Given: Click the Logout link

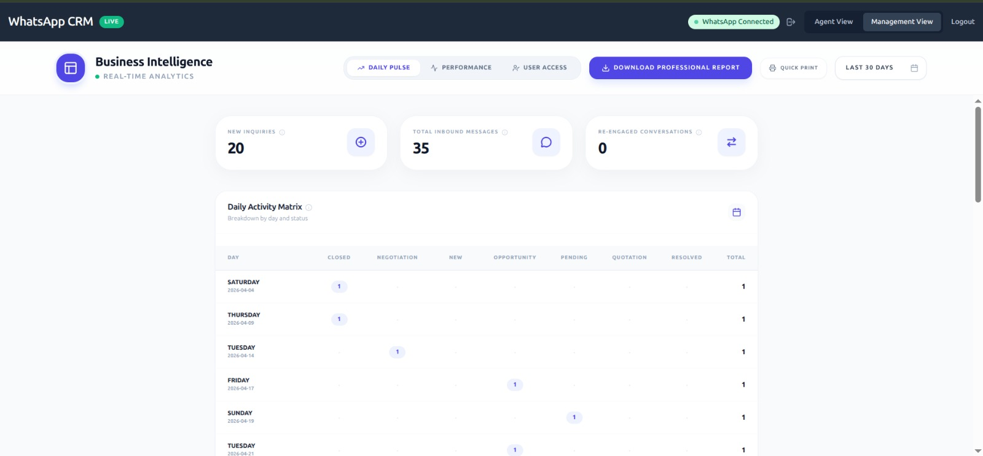Looking at the screenshot, I should tap(962, 21).
